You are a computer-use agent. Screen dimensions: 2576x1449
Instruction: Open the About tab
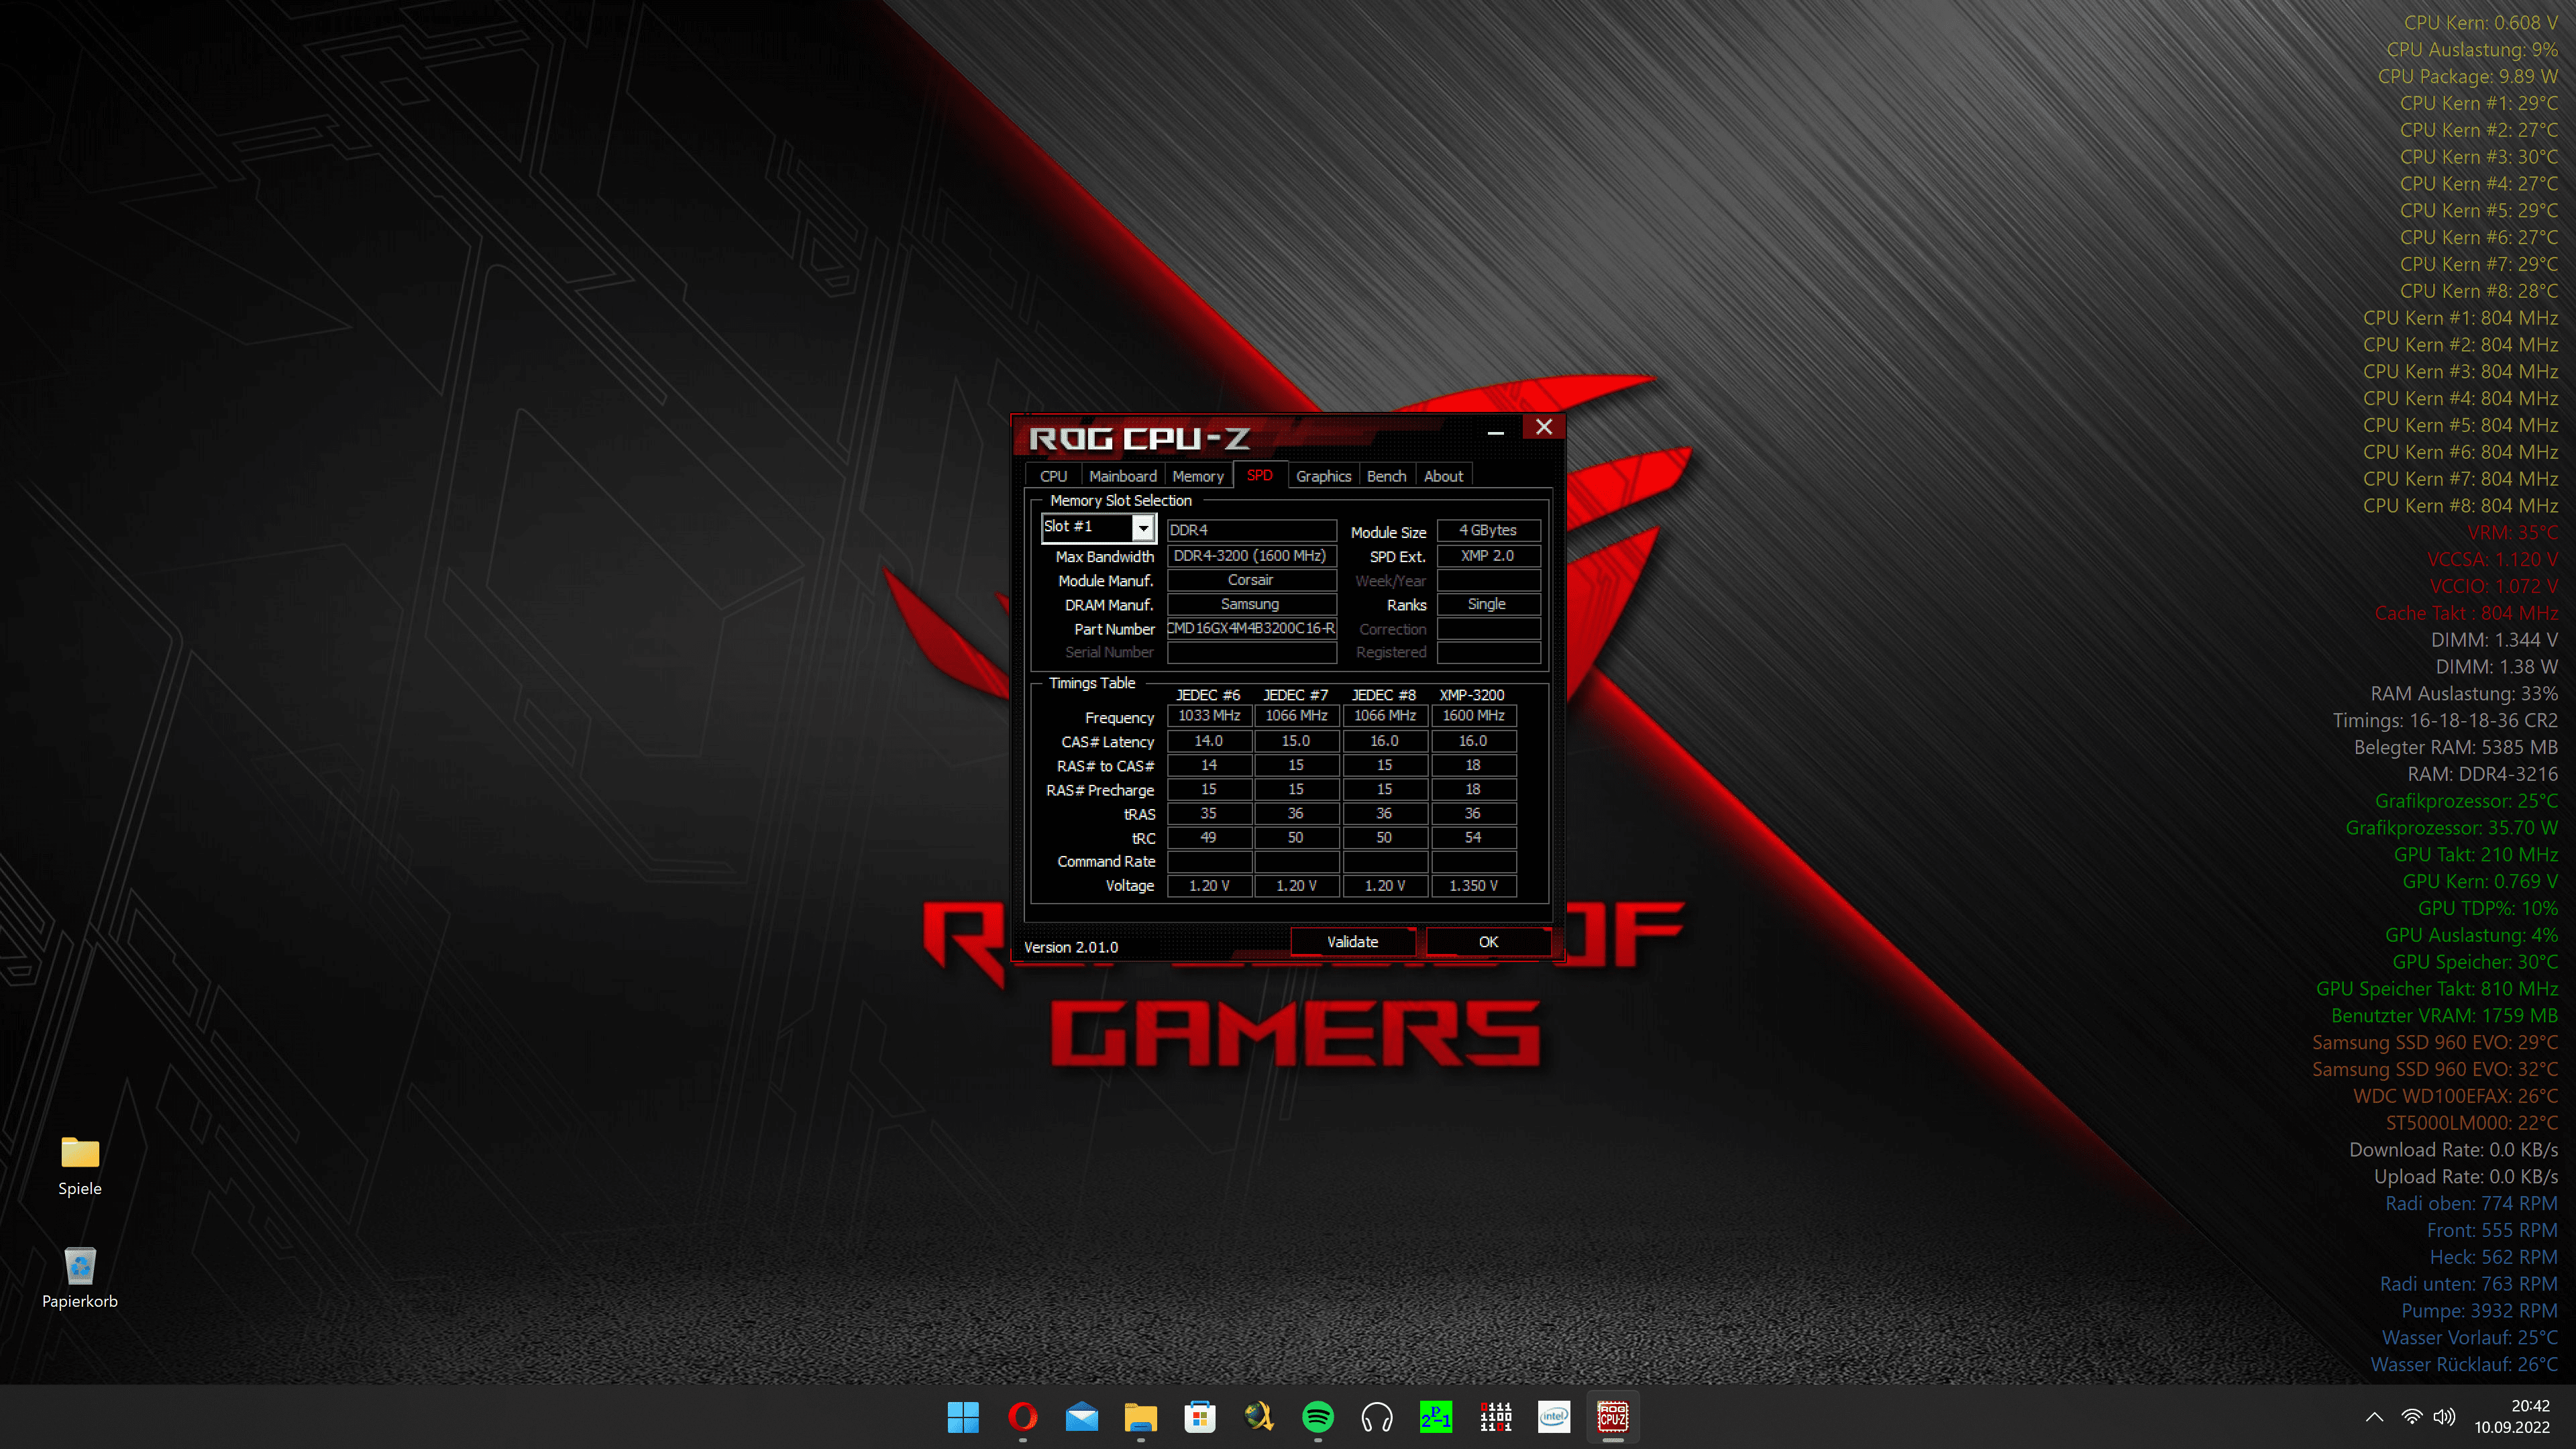click(1443, 476)
